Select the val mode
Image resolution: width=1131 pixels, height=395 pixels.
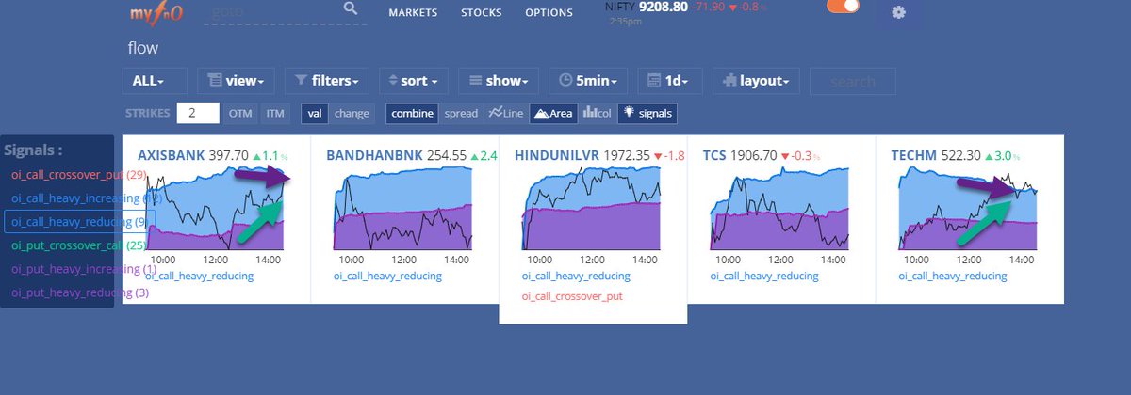(x=315, y=113)
